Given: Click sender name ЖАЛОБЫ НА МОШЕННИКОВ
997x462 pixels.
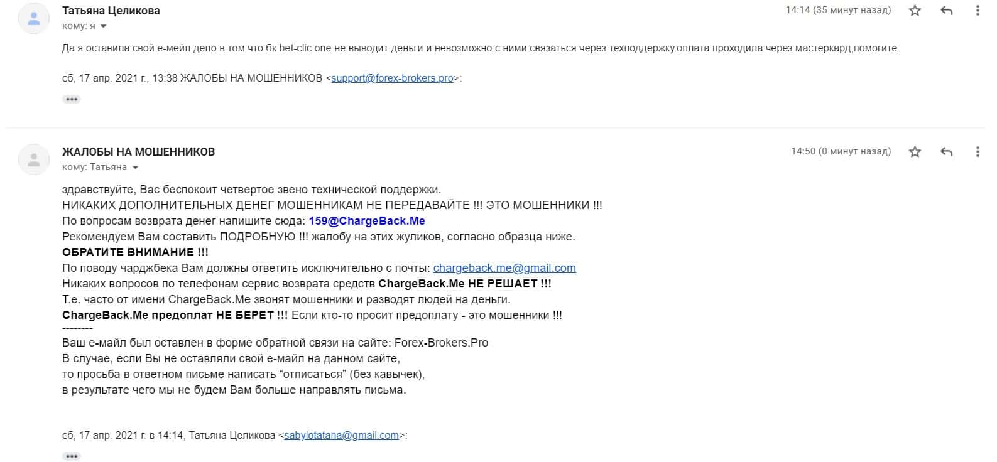Looking at the screenshot, I should coord(138,152).
